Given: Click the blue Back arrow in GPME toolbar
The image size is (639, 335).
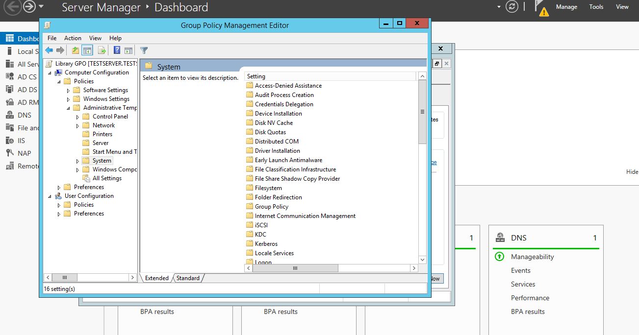Looking at the screenshot, I should [49, 50].
